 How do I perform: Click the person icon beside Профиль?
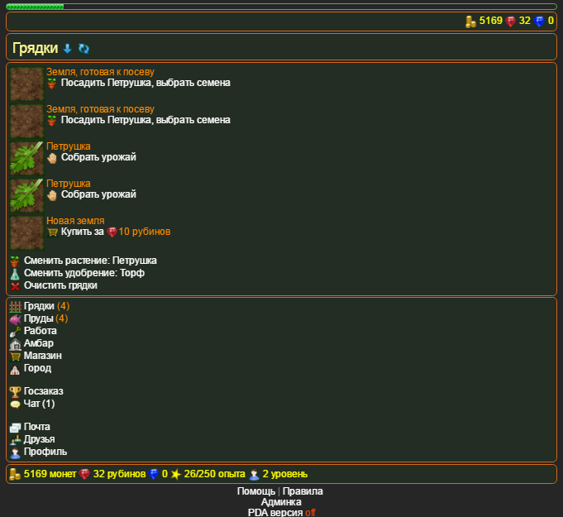(15, 453)
